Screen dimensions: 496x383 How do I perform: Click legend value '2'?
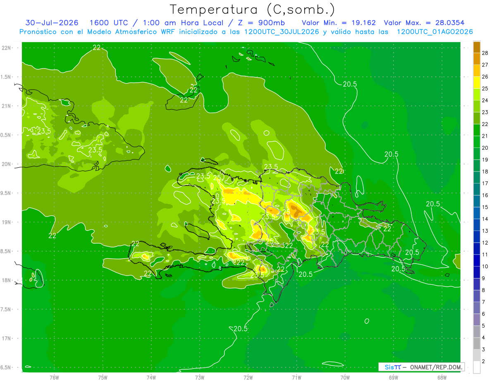(x=484, y=362)
